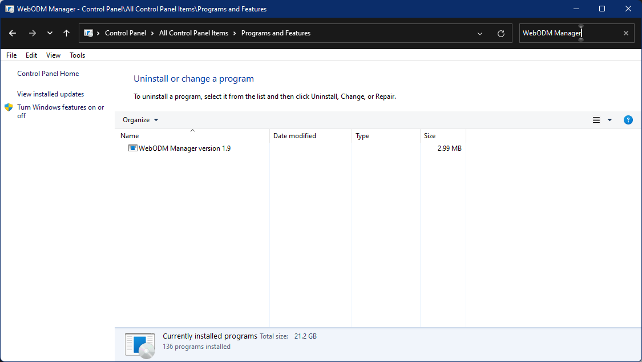
Task: Open the Tools menu
Action: tap(77, 55)
